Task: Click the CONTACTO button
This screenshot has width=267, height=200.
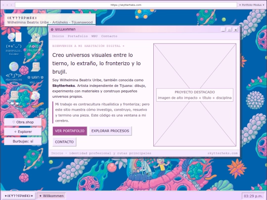Action: pos(64,142)
